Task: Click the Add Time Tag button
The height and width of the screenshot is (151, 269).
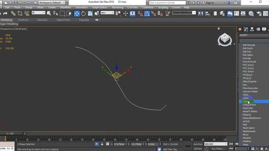Action: (170, 149)
